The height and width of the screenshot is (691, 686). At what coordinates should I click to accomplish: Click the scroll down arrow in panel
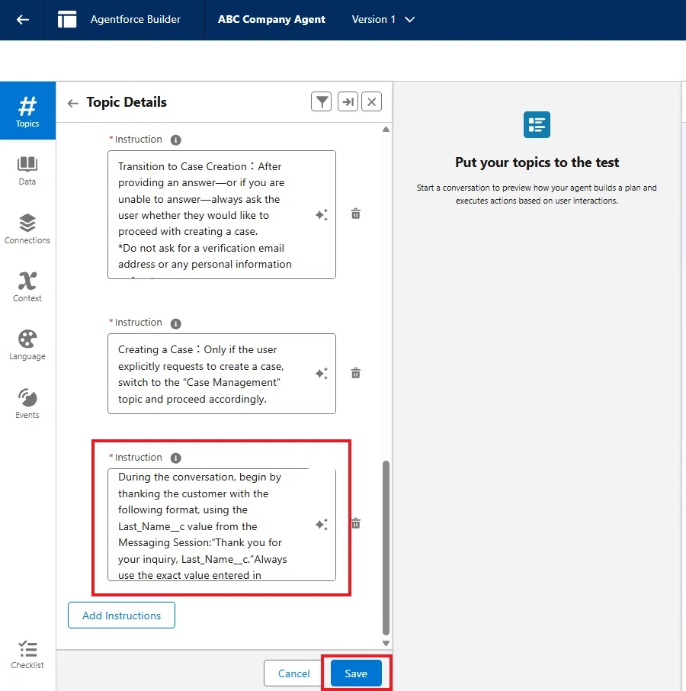[x=386, y=643]
